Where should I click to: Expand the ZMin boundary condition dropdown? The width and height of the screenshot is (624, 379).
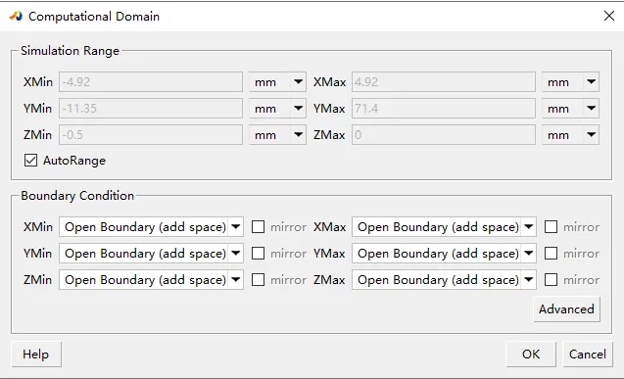click(x=151, y=279)
